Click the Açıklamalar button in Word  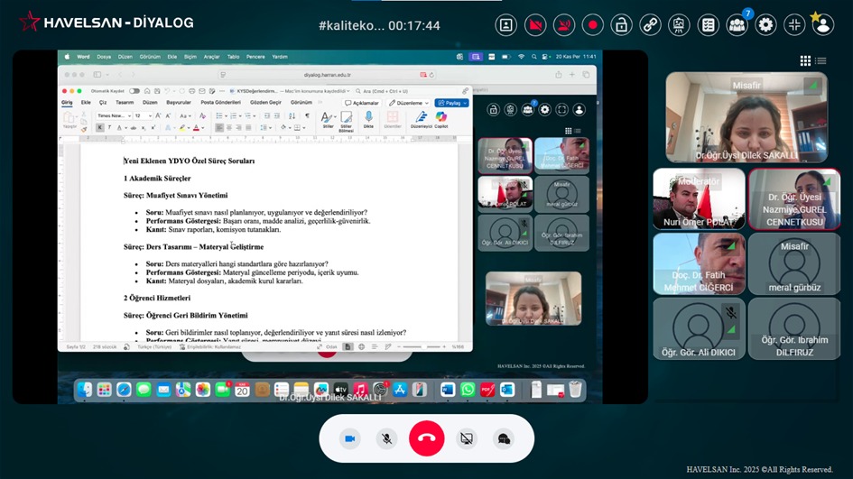click(362, 103)
